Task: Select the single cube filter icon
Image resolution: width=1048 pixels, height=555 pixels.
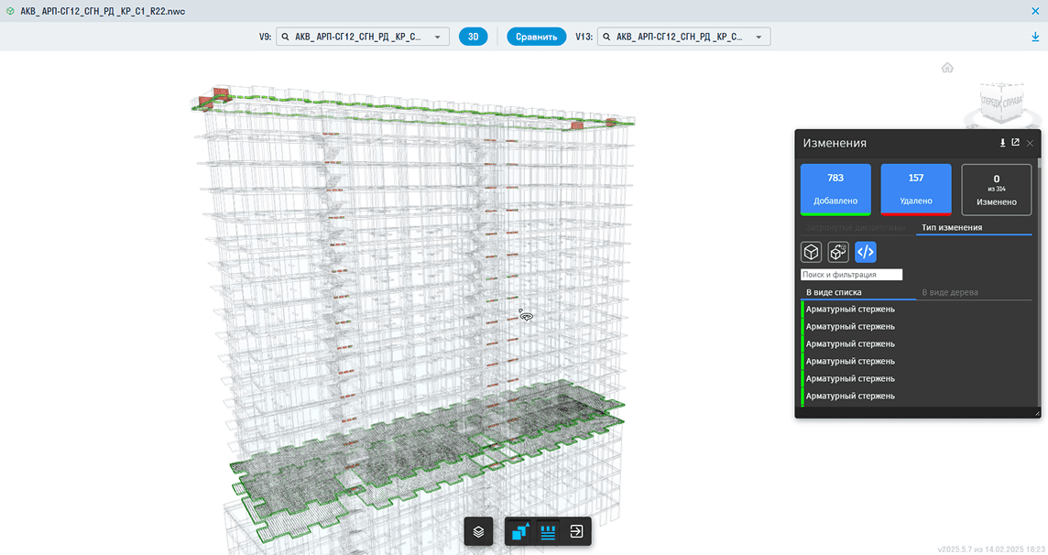Action: coord(811,252)
